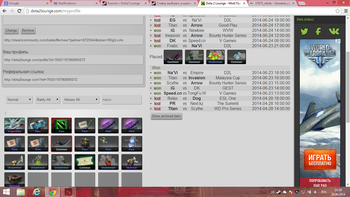The width and height of the screenshot is (350, 197).
Task: Switch to Russian :: Dota2 Lounge tab
Action: [124, 3]
